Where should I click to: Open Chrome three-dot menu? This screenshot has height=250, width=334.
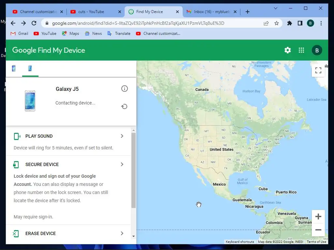click(x=321, y=23)
